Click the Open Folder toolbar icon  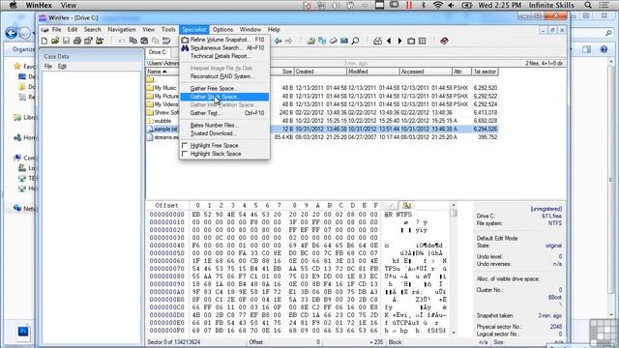pyautogui.click(x=100, y=41)
